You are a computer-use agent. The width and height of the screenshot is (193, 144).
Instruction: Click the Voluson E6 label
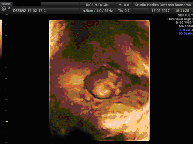tap(6, 4)
